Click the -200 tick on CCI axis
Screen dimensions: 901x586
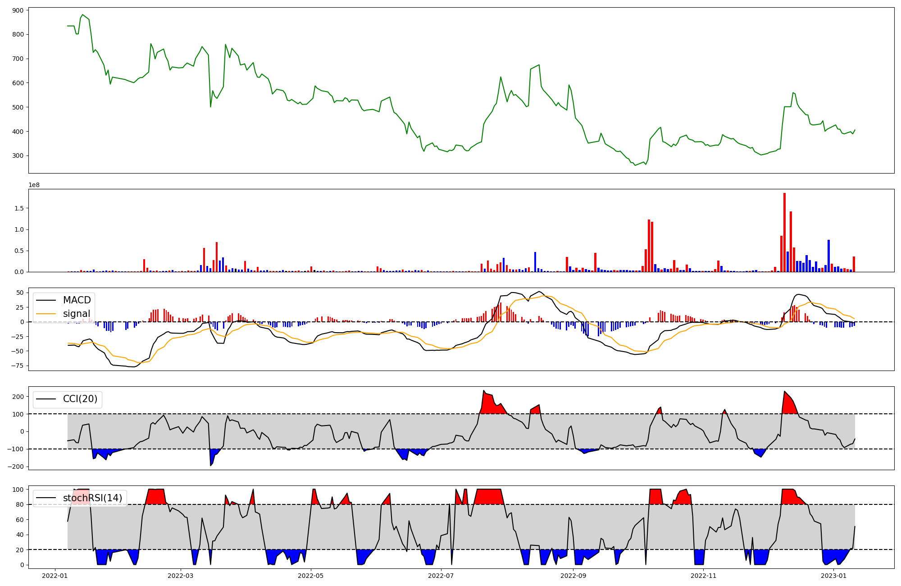coord(15,467)
